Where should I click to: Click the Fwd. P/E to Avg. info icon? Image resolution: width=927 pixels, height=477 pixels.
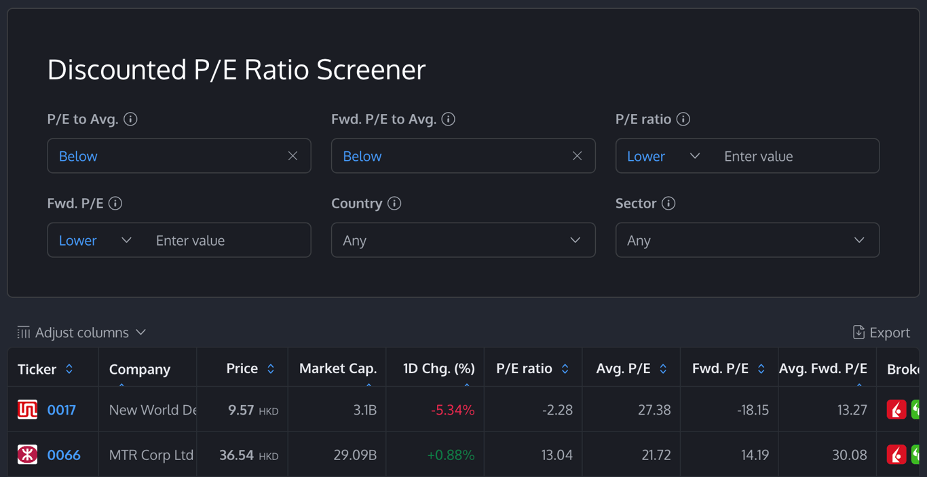(448, 119)
